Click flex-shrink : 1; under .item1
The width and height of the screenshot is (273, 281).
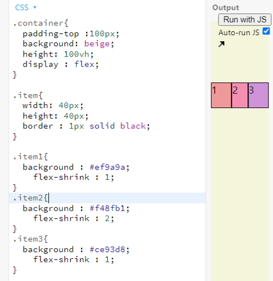point(73,177)
